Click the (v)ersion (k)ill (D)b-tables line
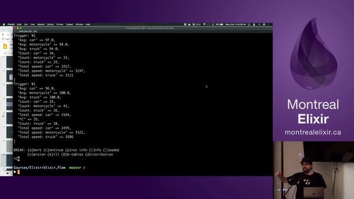354x199 pixels. tap(70, 155)
